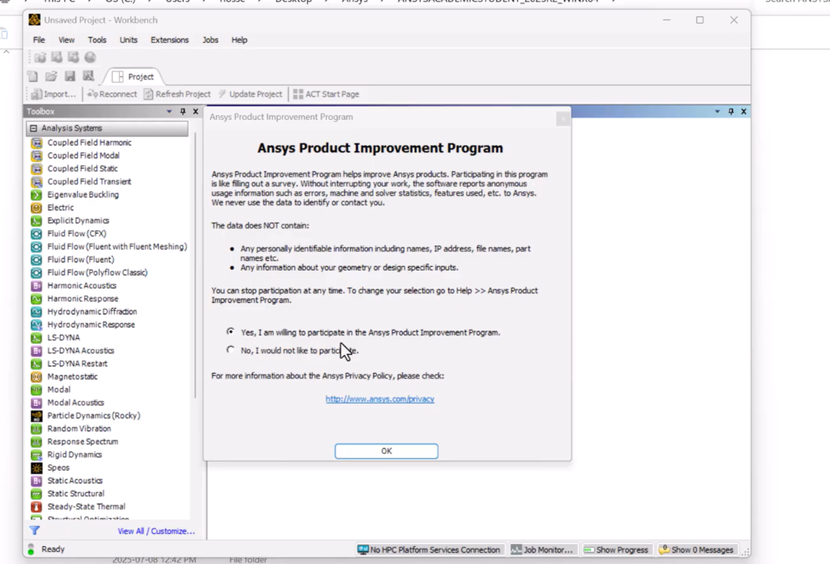Open the Toolbox panel dropdown arrow
830x564 pixels.
click(170, 112)
